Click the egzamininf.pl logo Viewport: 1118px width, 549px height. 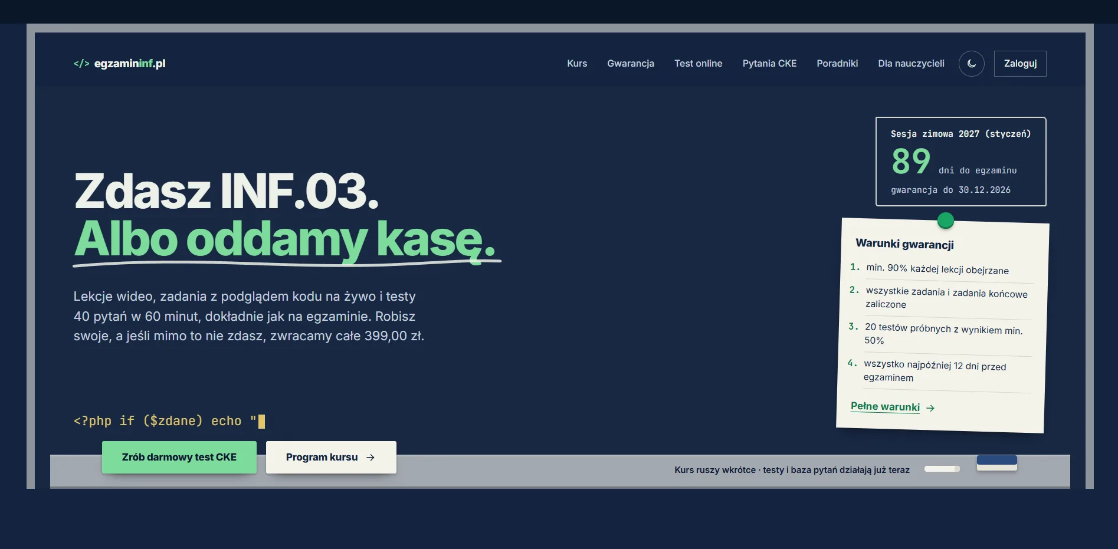[119, 64]
